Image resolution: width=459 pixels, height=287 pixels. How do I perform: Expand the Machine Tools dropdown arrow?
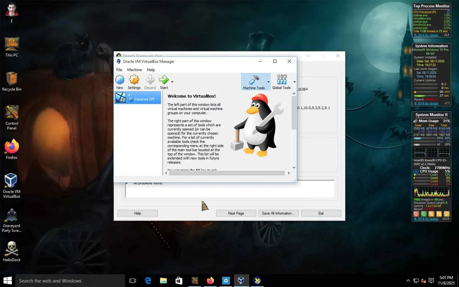(x=268, y=82)
